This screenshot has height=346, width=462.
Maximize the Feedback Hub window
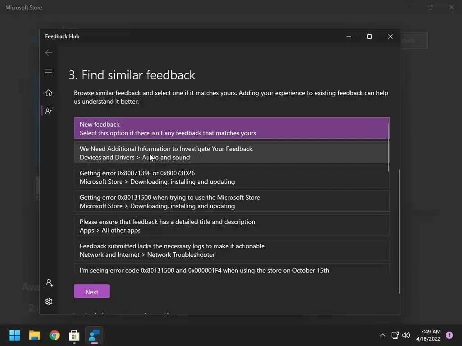click(370, 36)
